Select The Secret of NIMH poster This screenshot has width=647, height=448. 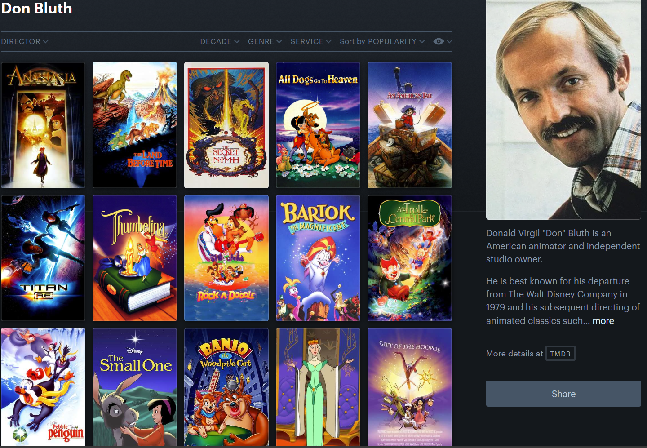pos(226,125)
